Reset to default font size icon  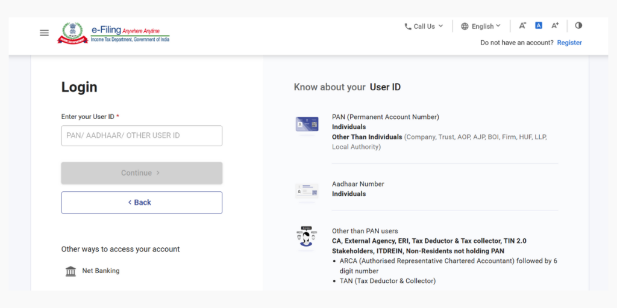539,25
